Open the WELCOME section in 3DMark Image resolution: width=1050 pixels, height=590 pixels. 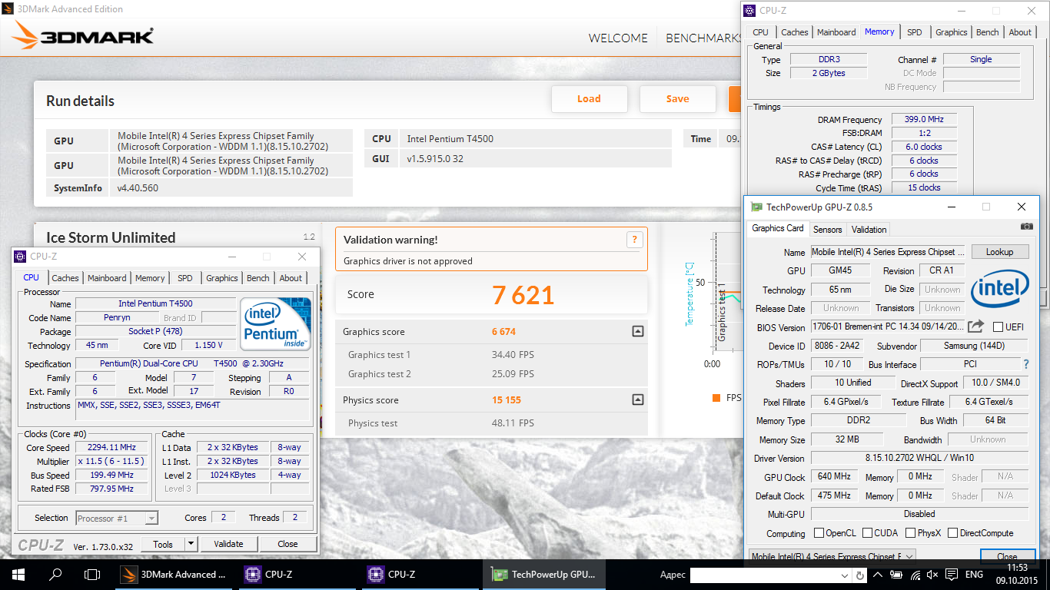(618, 38)
